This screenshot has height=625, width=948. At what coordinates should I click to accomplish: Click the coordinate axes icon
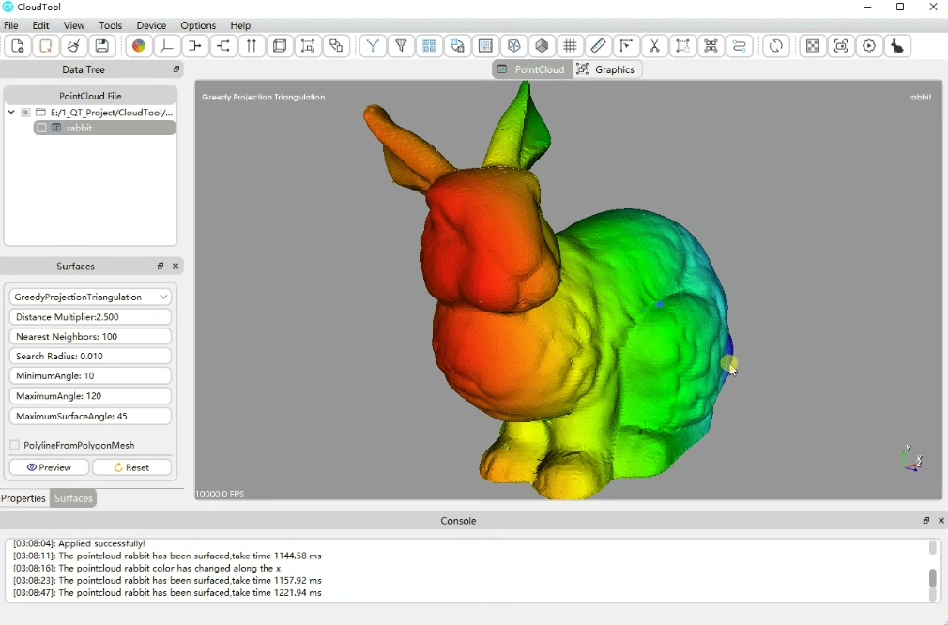167,46
